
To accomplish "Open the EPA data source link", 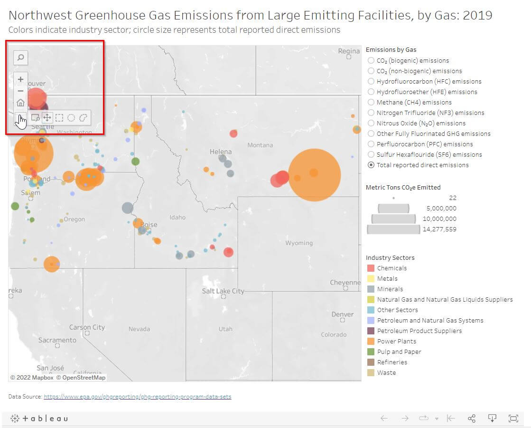I will point(138,397).
